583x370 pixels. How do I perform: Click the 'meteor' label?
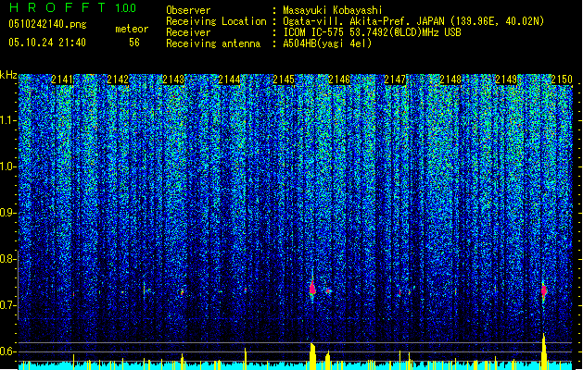132,29
